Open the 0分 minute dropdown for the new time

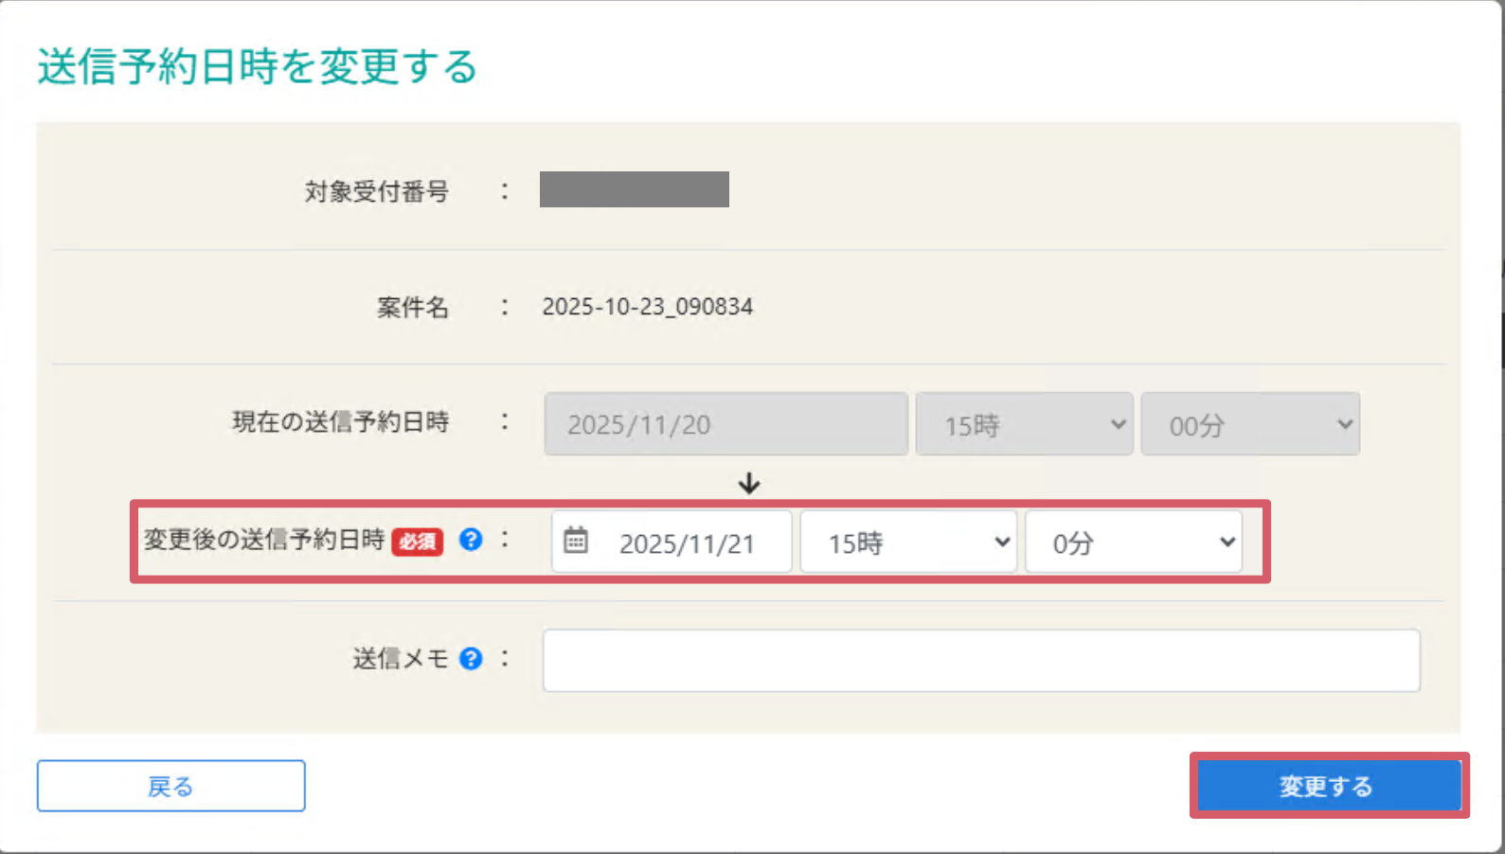[x=1134, y=542]
